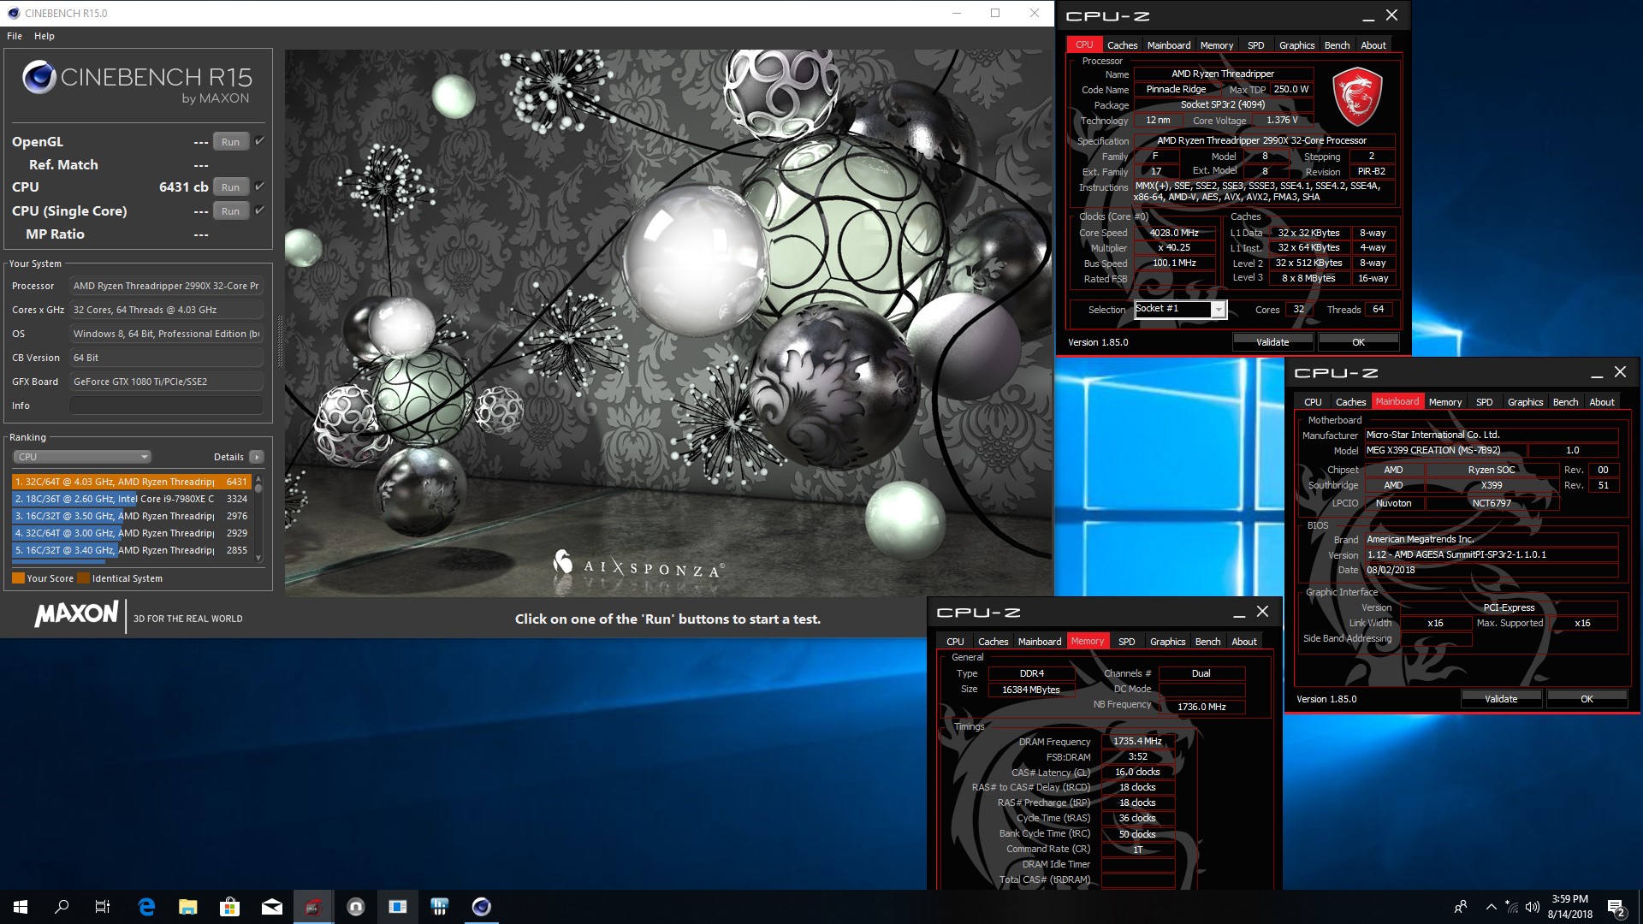The width and height of the screenshot is (1643, 924).
Task: Select the top ranking entry scoring 6431
Action: [x=131, y=482]
